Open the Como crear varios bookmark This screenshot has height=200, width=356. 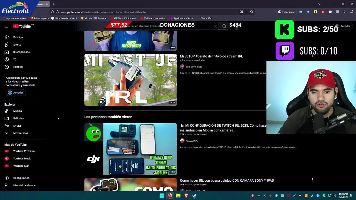pyautogui.click(x=154, y=18)
